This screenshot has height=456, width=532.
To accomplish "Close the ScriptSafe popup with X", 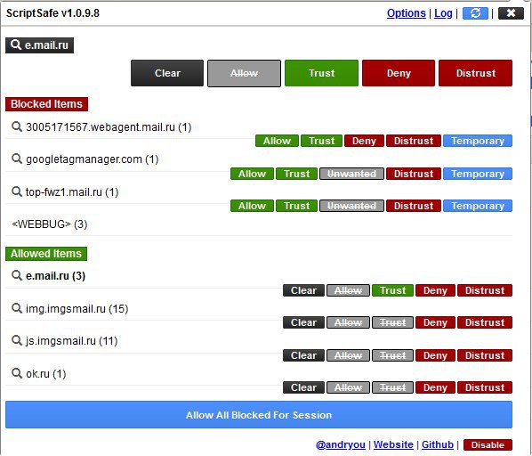I will point(511,13).
